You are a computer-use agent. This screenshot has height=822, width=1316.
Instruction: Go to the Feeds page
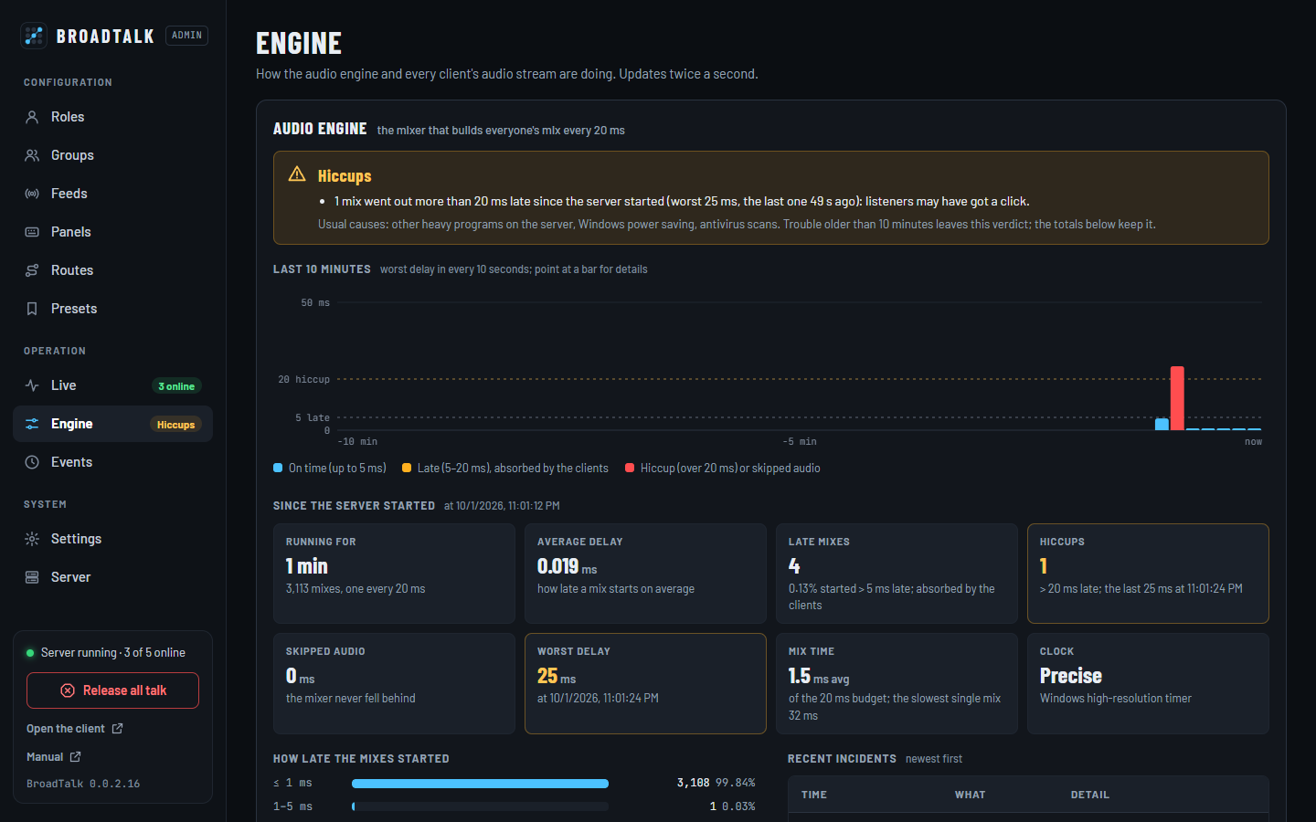point(113,194)
